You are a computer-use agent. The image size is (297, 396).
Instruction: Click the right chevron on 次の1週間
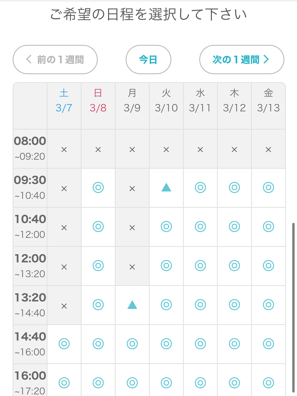pyautogui.click(x=266, y=59)
